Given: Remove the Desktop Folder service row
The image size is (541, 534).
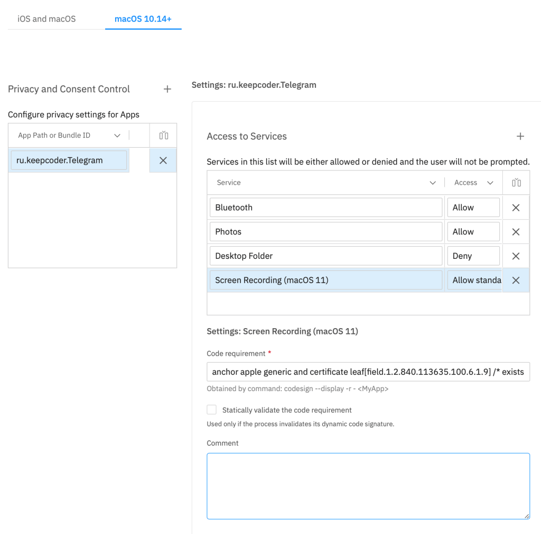Looking at the screenshot, I should pos(516,256).
